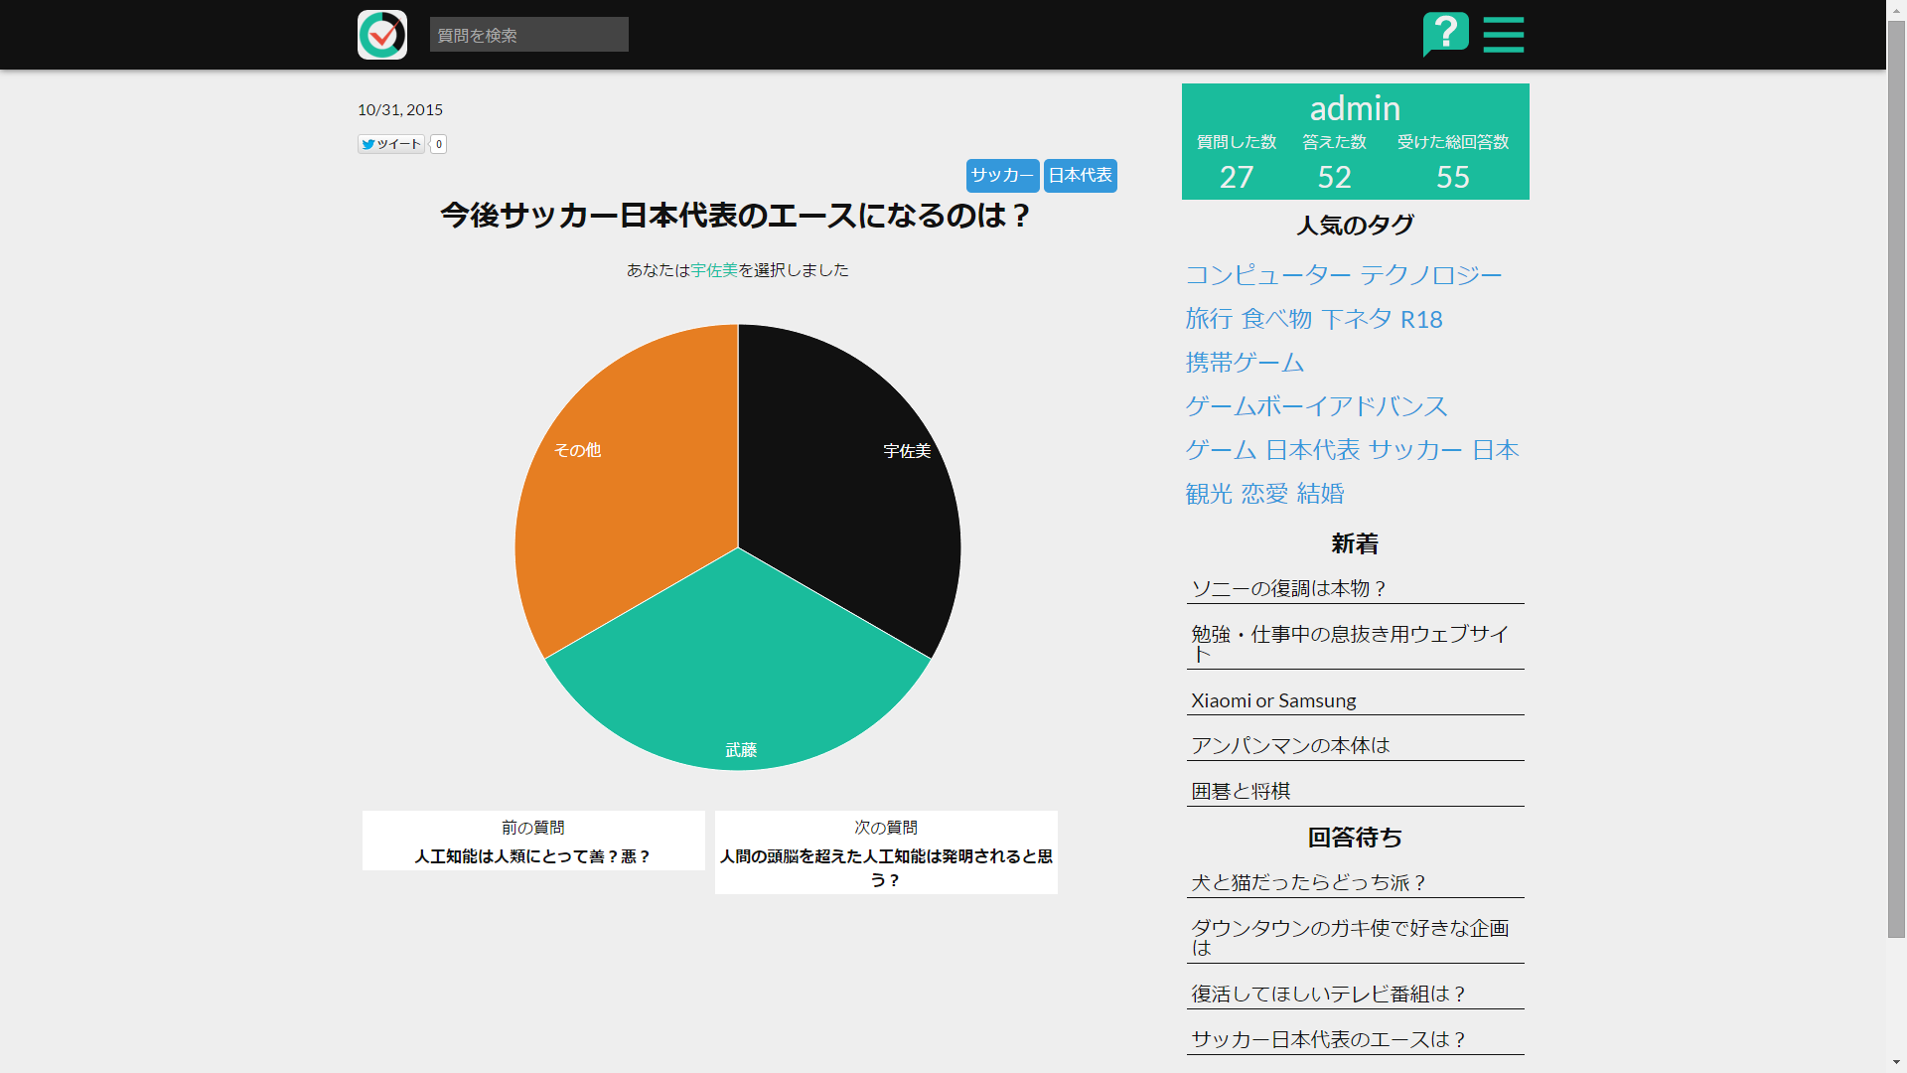Click the tweet count bubble
Viewport: 1907px width, 1073px height.
(439, 144)
